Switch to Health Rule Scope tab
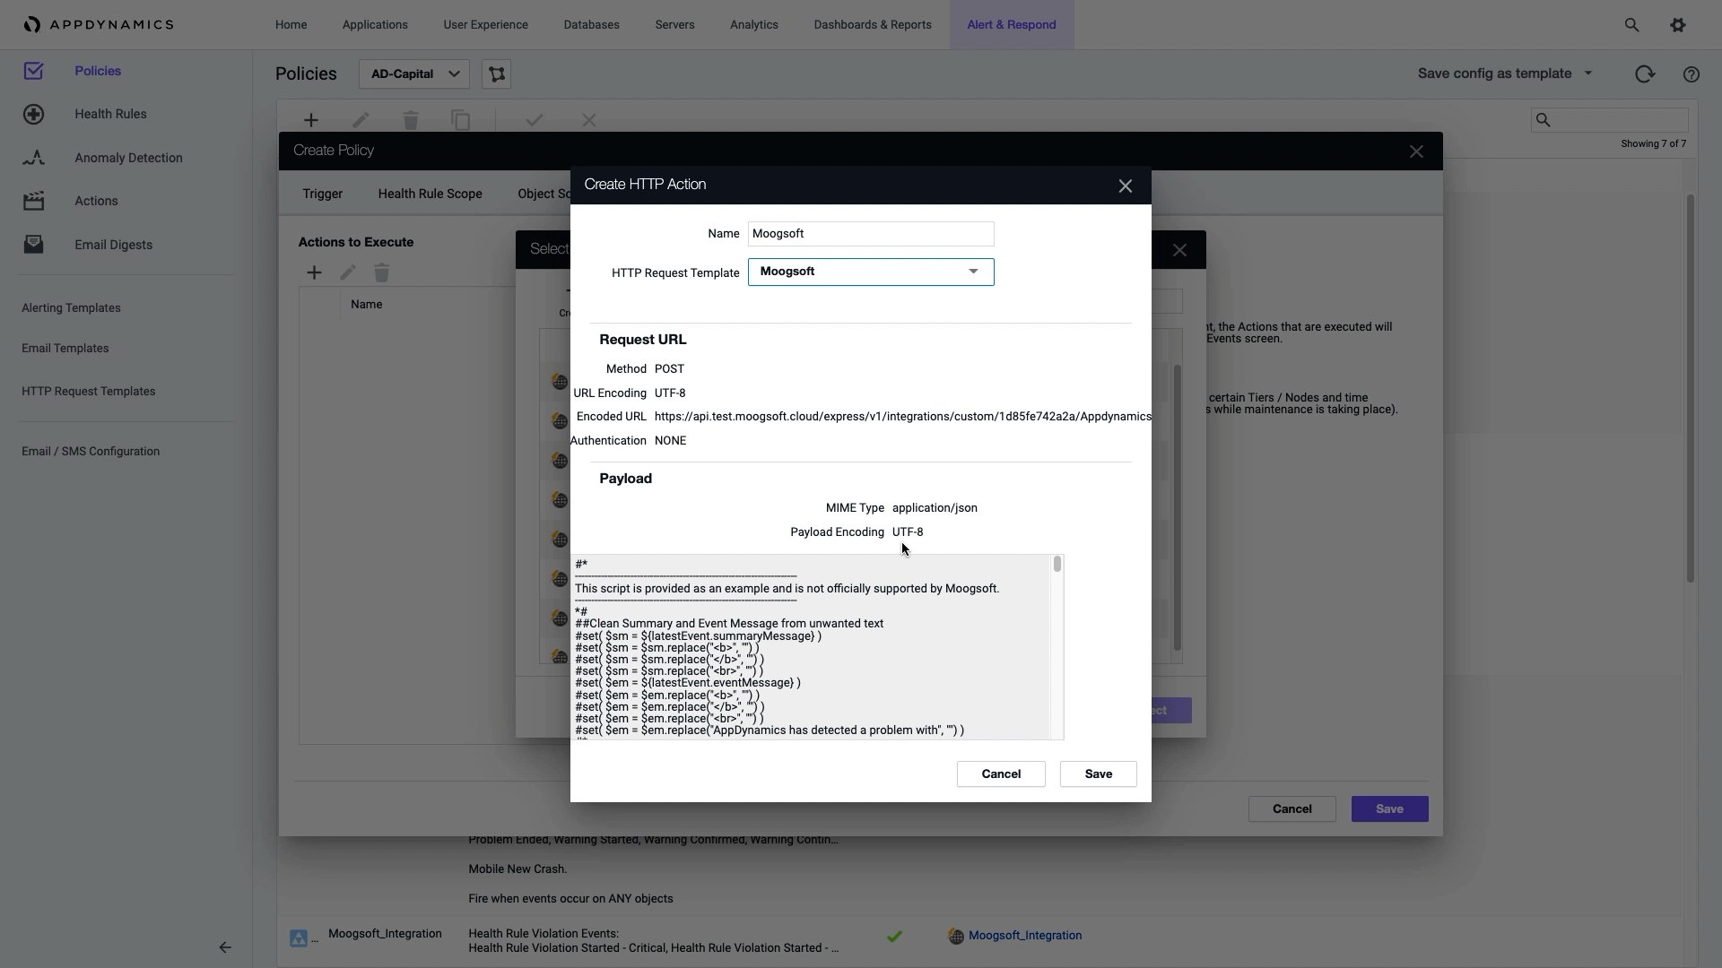Viewport: 1722px width, 968px height. [430, 194]
